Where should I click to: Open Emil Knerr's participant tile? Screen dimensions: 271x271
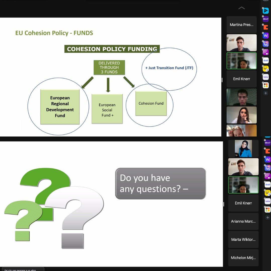(241, 79)
